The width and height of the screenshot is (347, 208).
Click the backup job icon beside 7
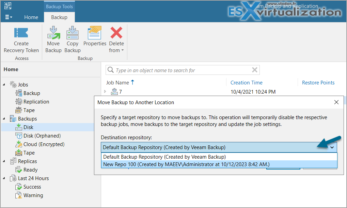[114, 91]
